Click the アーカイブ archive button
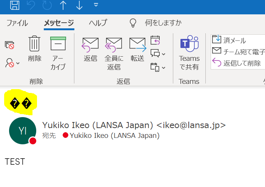 click(x=58, y=53)
